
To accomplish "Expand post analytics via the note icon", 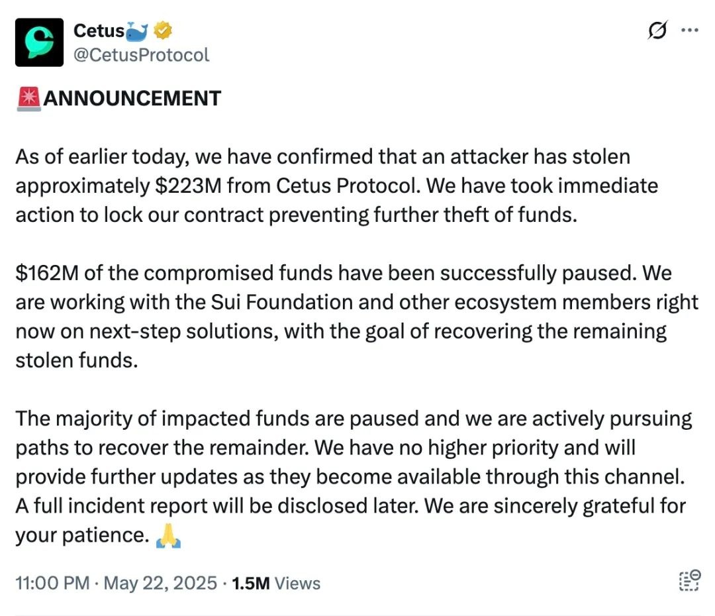I will tap(689, 580).
